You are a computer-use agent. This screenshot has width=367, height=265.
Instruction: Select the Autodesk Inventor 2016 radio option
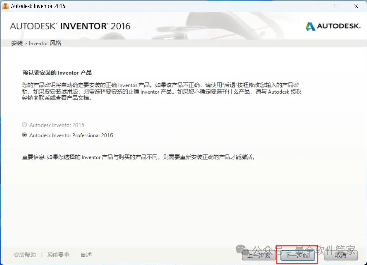pyautogui.click(x=24, y=125)
